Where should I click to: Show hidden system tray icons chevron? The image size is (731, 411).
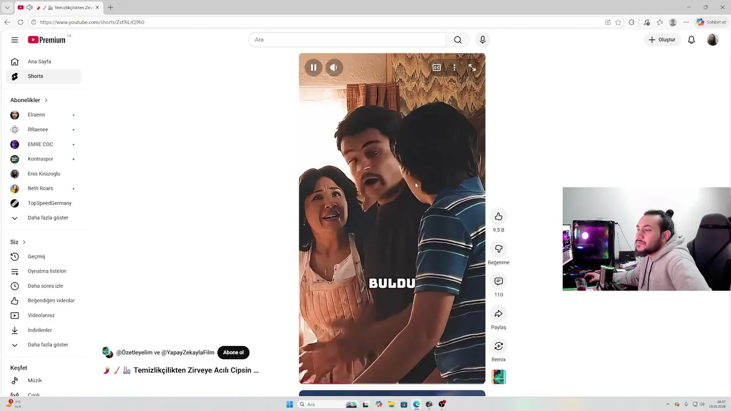(668, 404)
